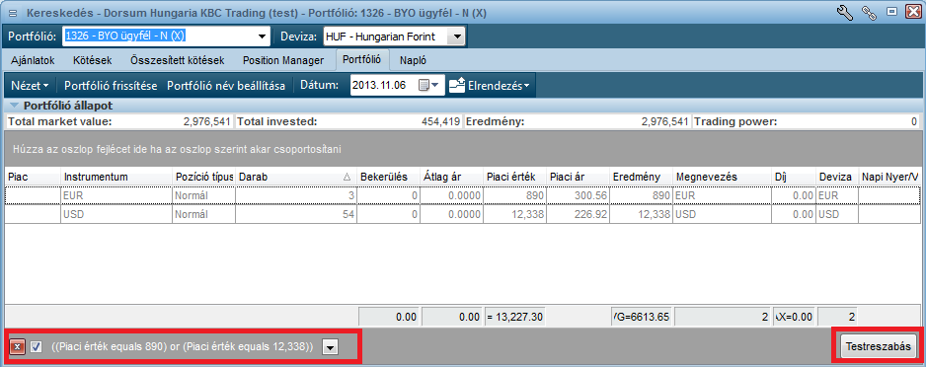Click the Darab cell with value 3
926x367 pixels.
[x=296, y=195]
